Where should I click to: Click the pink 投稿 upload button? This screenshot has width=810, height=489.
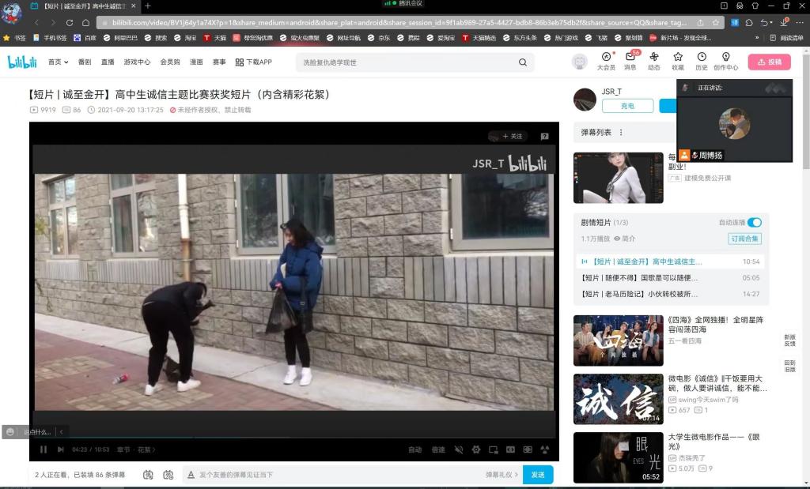point(768,62)
